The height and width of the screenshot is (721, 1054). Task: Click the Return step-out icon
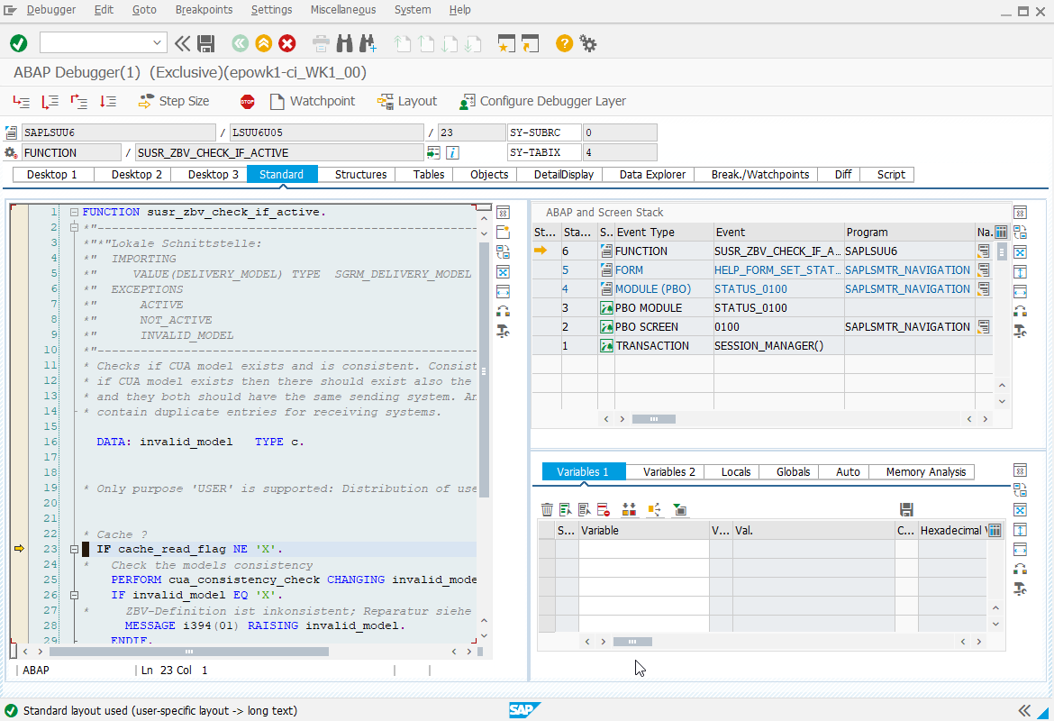[x=78, y=102]
